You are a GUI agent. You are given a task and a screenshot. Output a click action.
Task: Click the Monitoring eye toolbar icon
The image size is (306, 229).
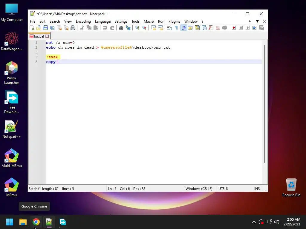(x=225, y=28)
